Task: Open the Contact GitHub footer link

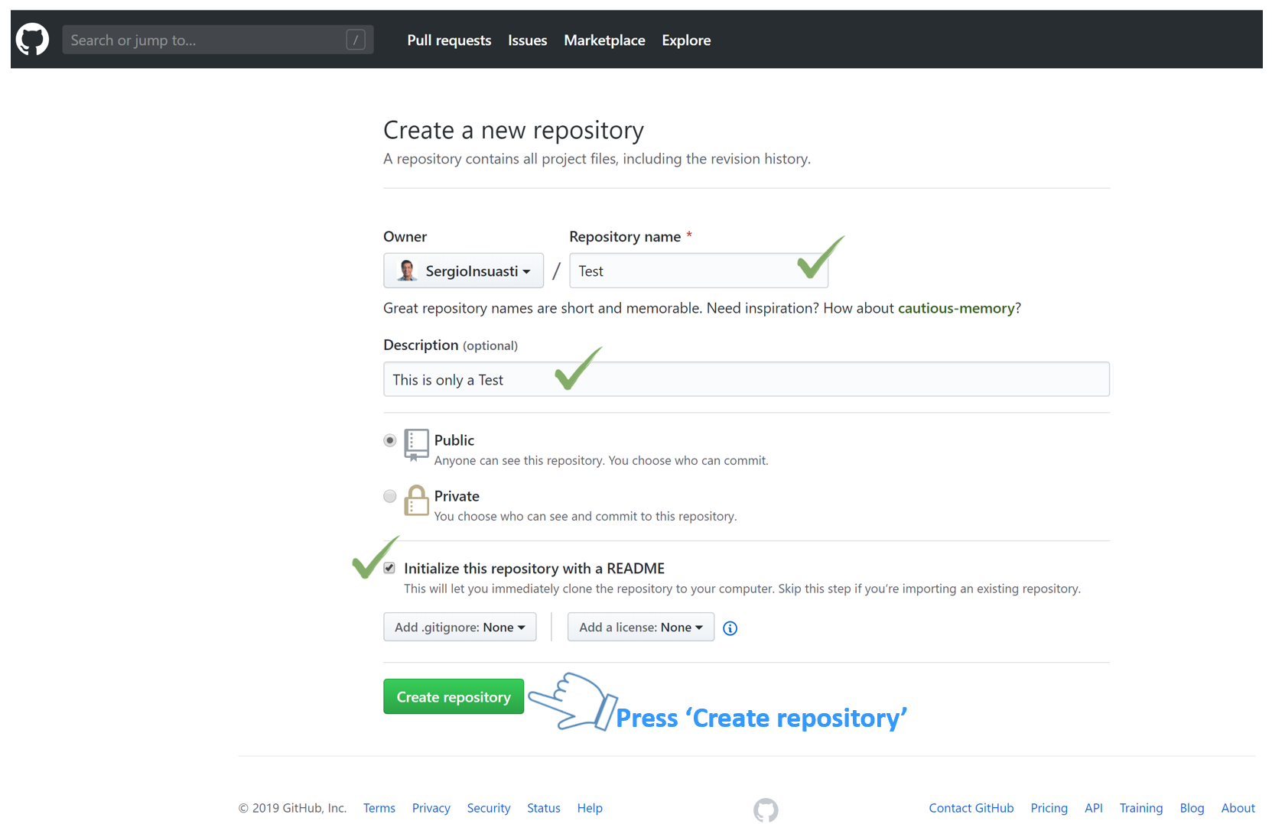Action: click(x=971, y=808)
